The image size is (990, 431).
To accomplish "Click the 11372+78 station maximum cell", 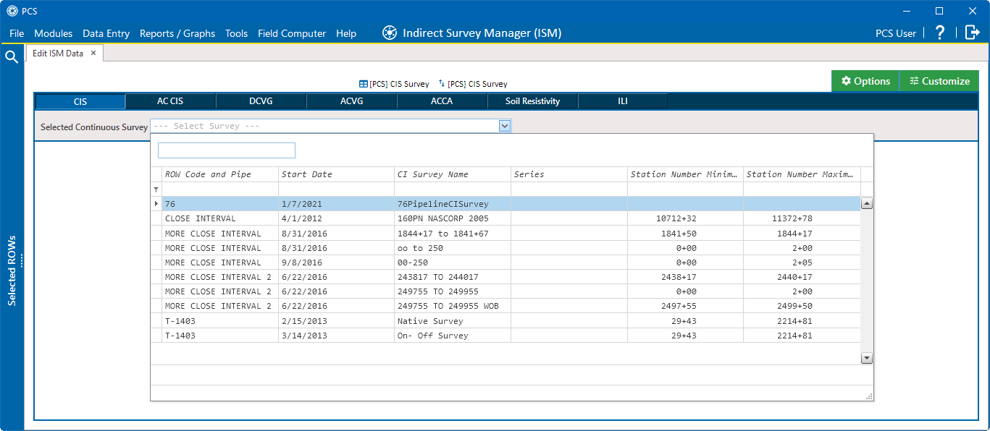I will [x=802, y=218].
